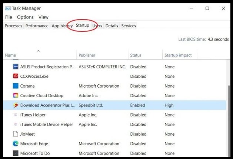Select the Cortana entry name
The image size is (233, 159).
tap(27, 86)
